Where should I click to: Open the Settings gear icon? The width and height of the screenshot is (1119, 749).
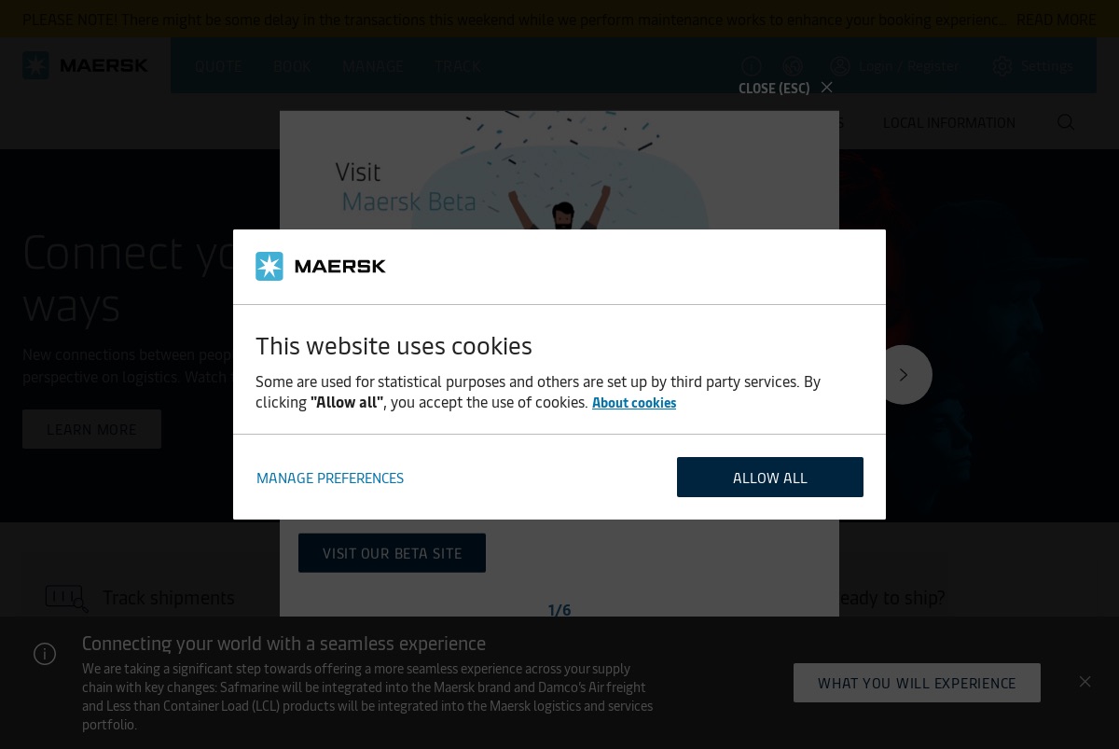pos(1002,65)
